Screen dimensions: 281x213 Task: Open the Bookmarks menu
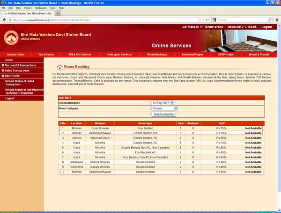click(x=41, y=8)
